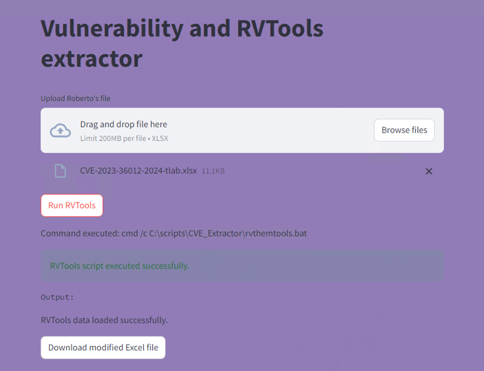The image size is (484, 371).
Task: Click the 11.1KB file size text
Action: [213, 171]
